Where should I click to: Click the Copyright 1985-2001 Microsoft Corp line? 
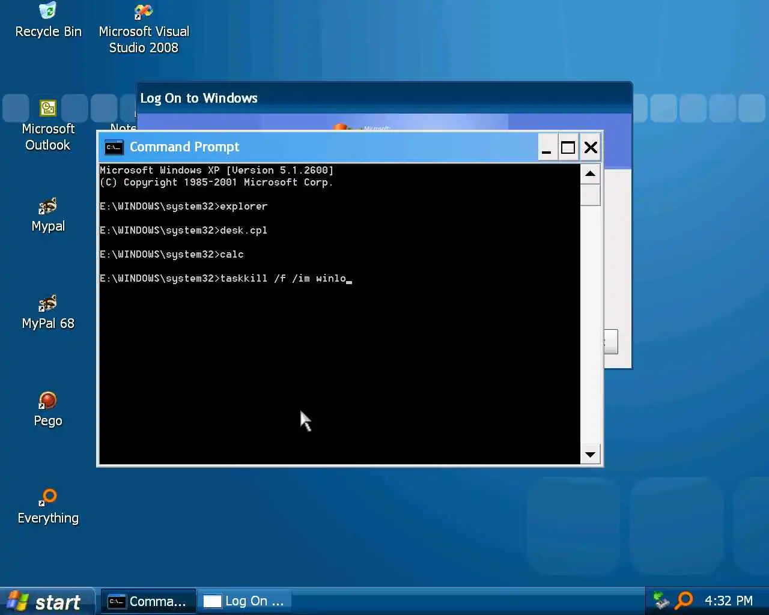pos(216,182)
